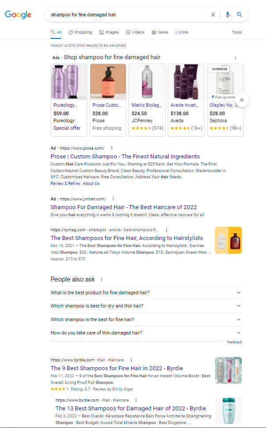Open the Ads section three-dot menu
The width and height of the screenshot is (266, 428).
click(236, 58)
